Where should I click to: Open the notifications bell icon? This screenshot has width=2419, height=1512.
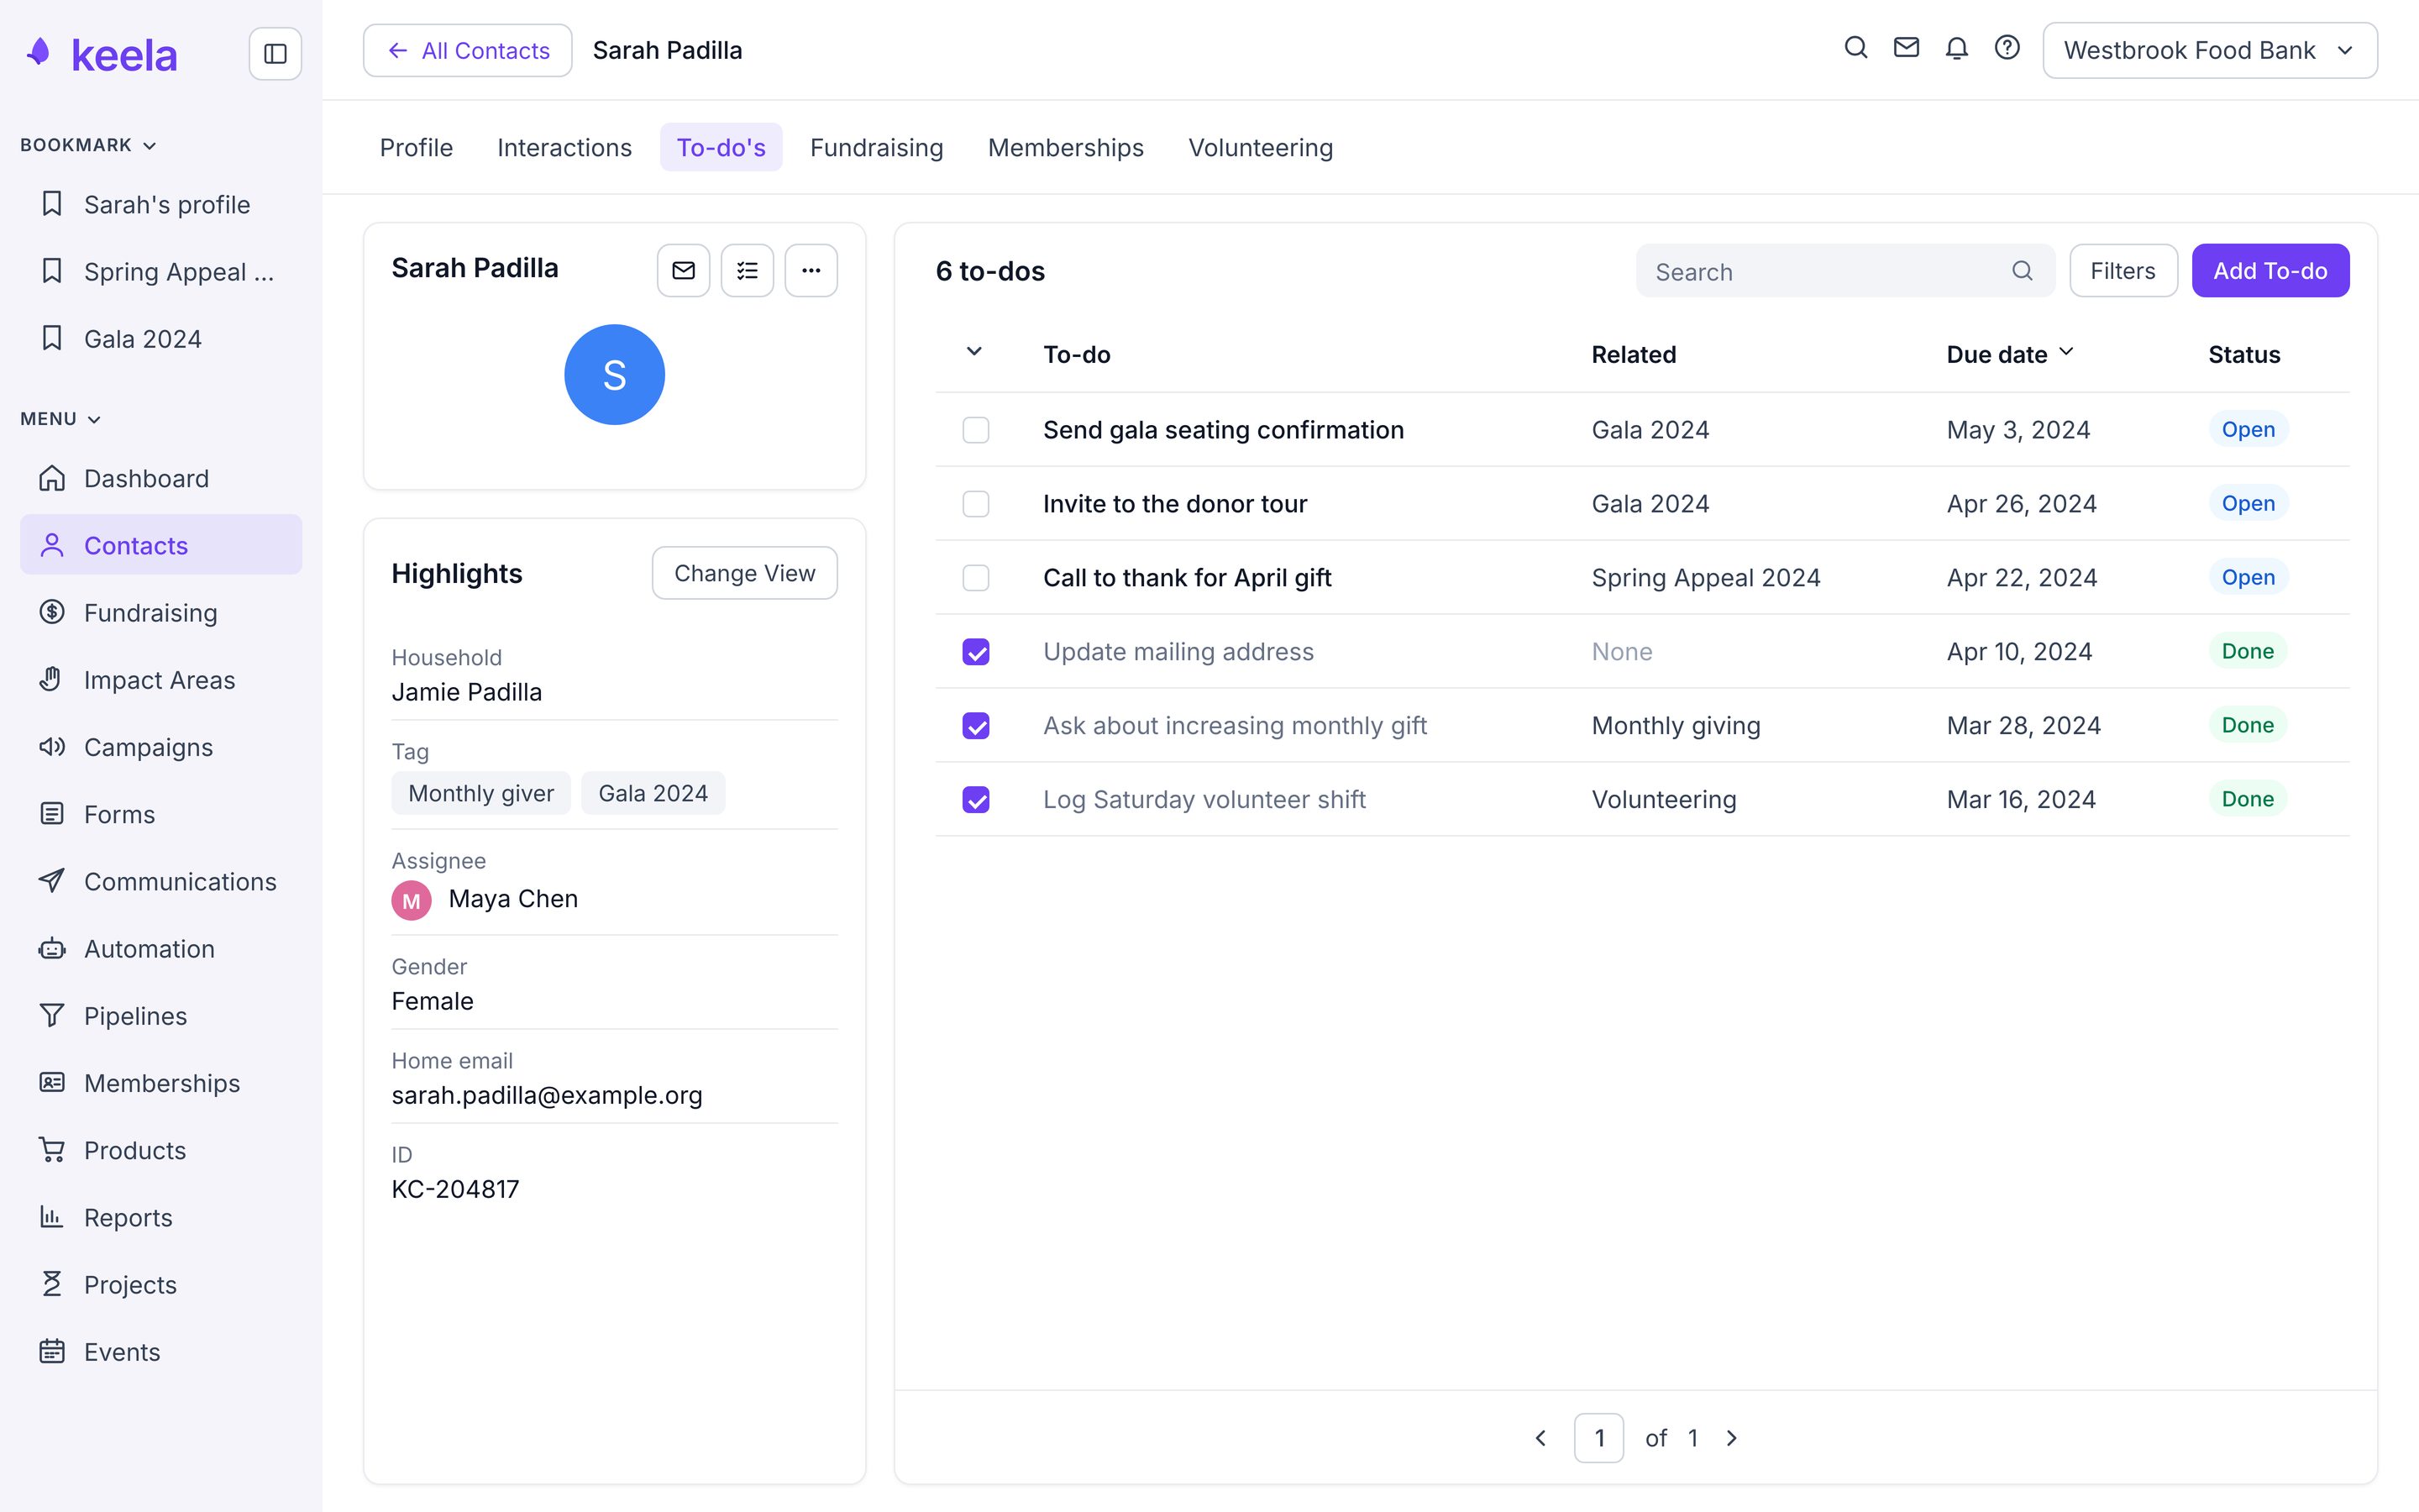click(1956, 48)
